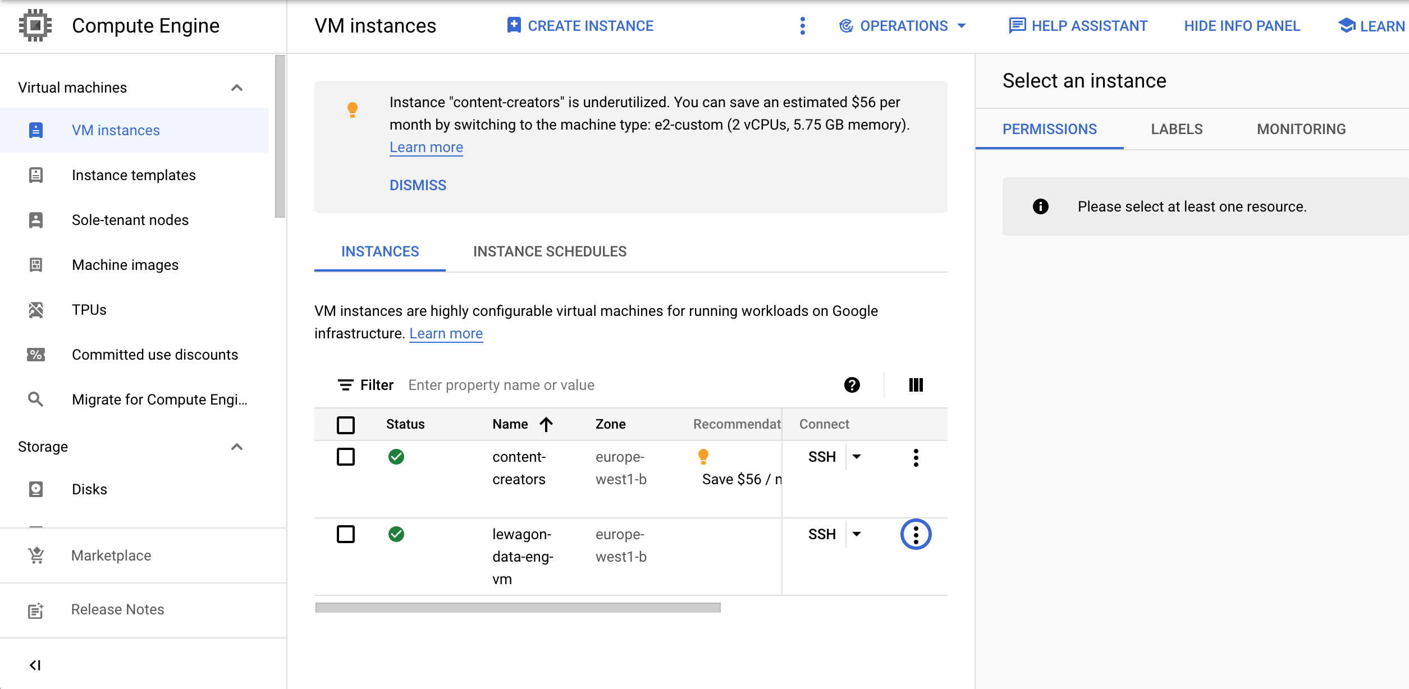Open Learn more link about VM instances
Image resolution: width=1409 pixels, height=689 pixels.
point(446,333)
